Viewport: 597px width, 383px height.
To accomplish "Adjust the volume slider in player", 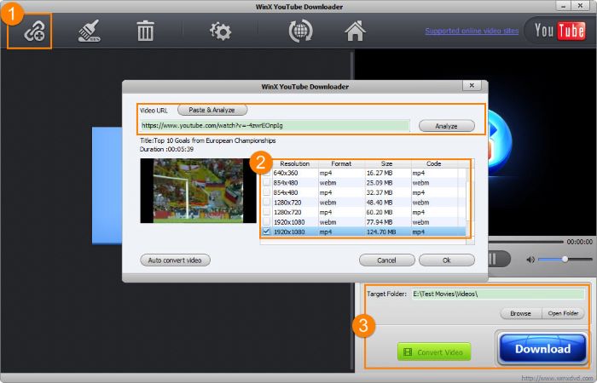I will coord(565,259).
